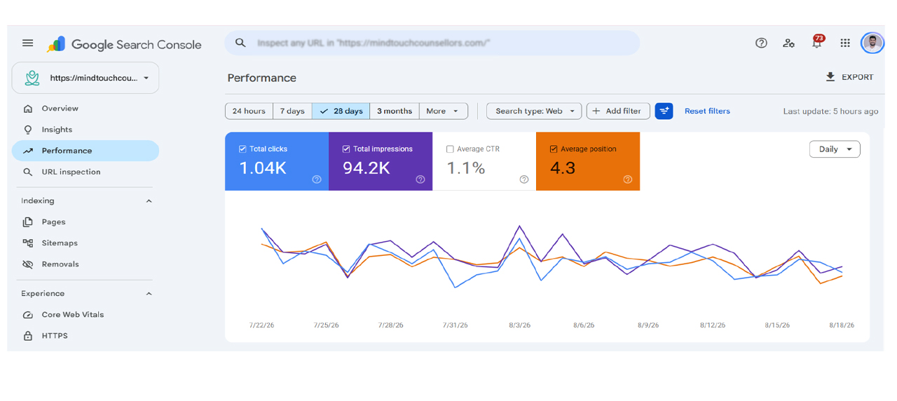The height and width of the screenshot is (401, 897).
Task: Click the Performance trend icon
Action: (28, 151)
